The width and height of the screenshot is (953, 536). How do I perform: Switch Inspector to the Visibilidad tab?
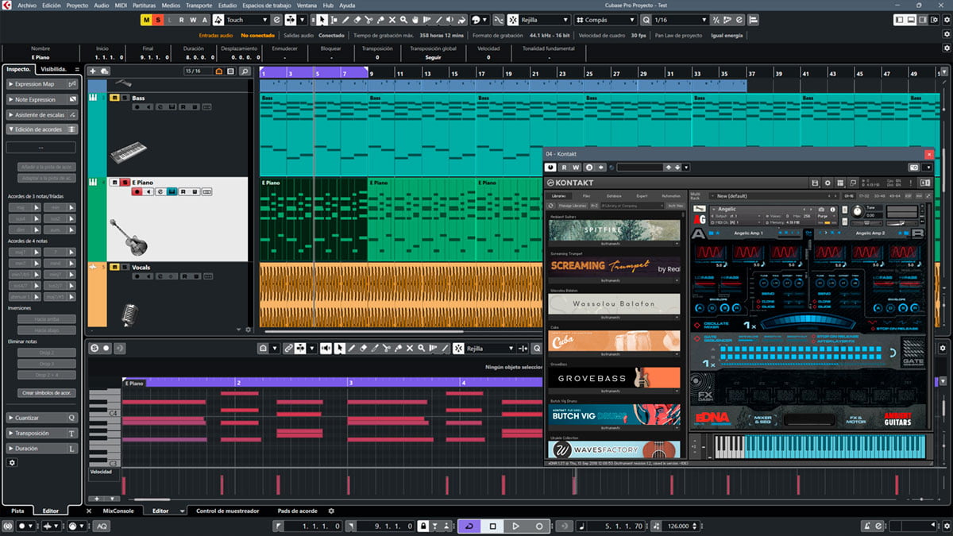(55, 69)
